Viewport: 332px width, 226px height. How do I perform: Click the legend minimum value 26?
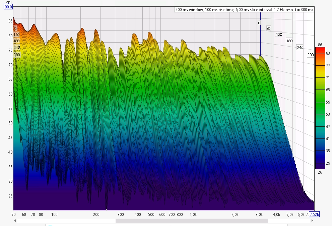pyautogui.click(x=320, y=172)
